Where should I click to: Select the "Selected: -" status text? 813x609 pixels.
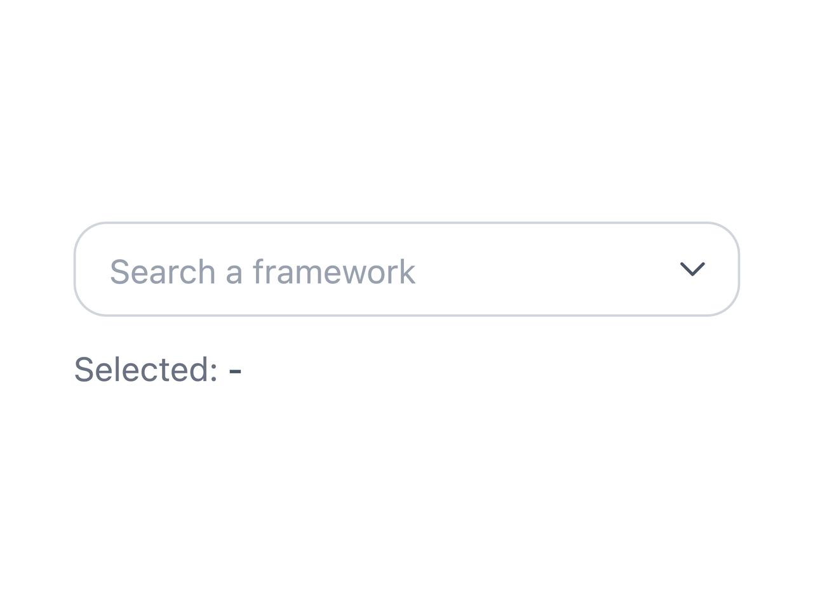point(158,370)
